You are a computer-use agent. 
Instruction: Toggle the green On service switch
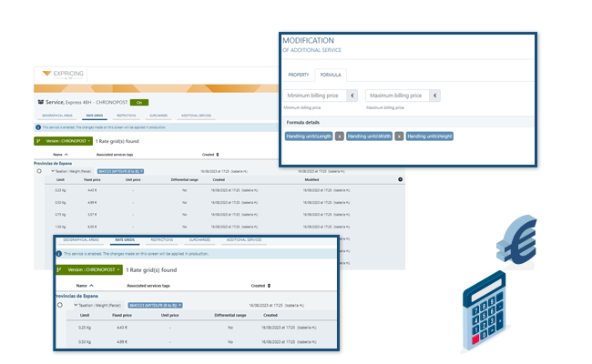pos(139,103)
